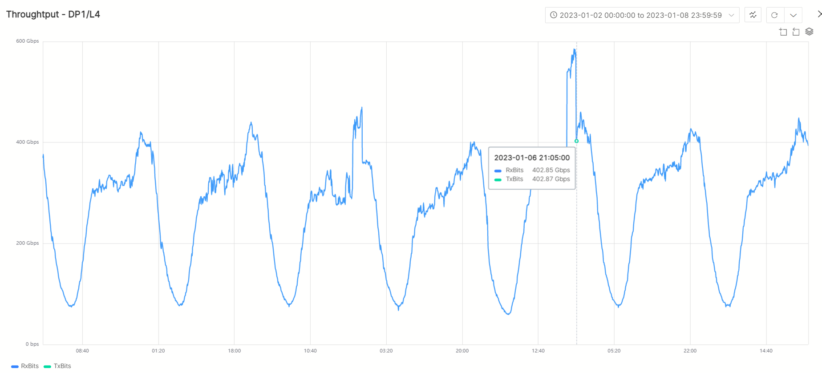The height and width of the screenshot is (373, 822).
Task: Click the stacked layers icon above chart
Action: [809, 32]
